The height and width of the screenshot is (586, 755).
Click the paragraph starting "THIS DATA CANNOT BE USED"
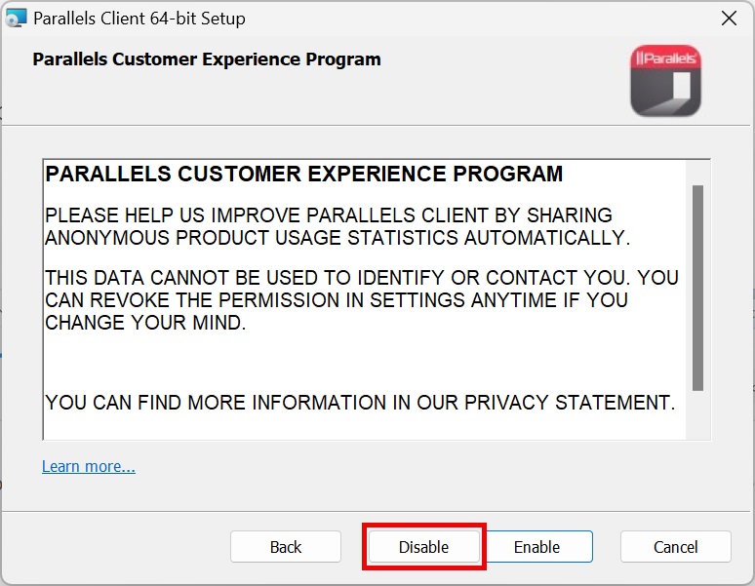point(361,299)
